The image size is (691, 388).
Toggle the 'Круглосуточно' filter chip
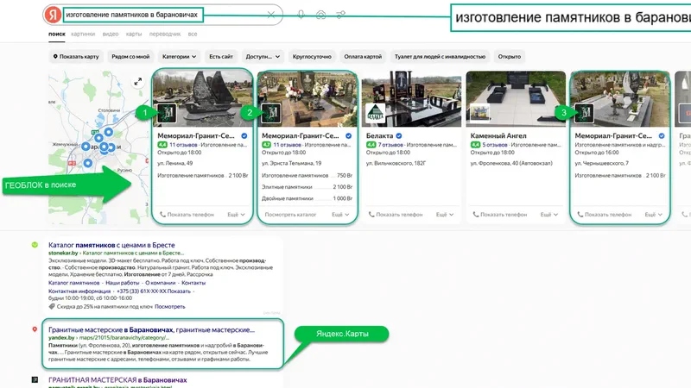pos(312,57)
